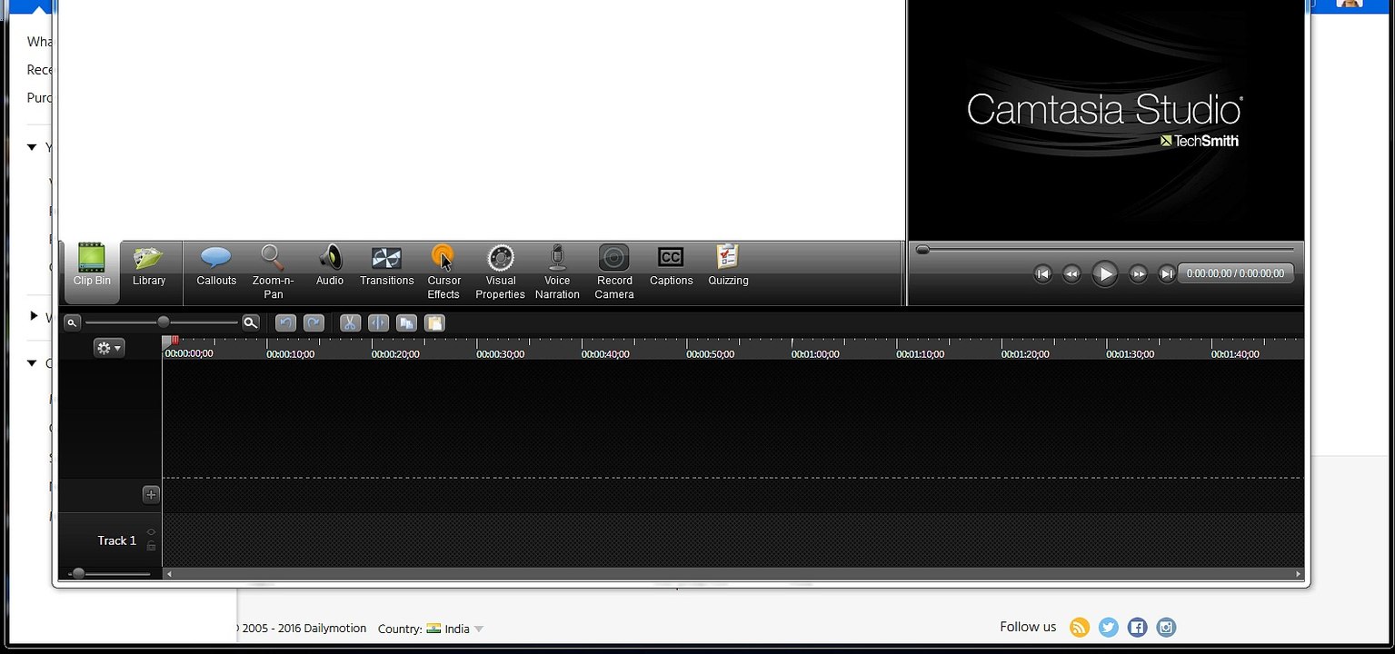Add a new track with plus button
Image resolution: width=1395 pixels, height=654 pixels.
(151, 494)
